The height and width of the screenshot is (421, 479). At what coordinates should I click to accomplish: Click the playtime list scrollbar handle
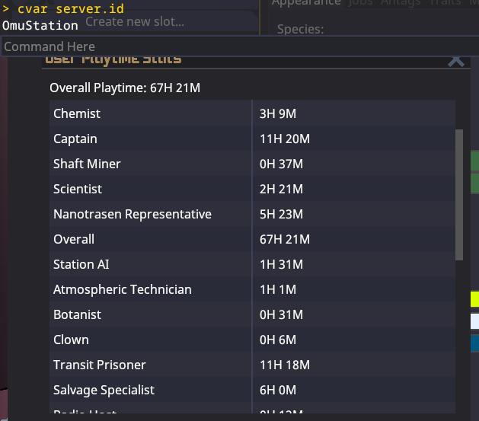(458, 194)
